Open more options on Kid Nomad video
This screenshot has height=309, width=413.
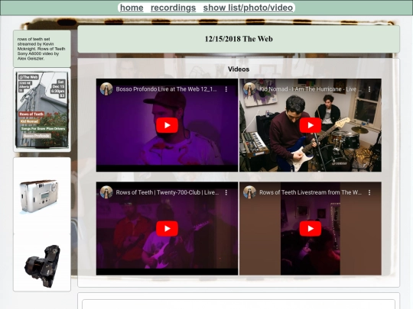click(x=369, y=89)
